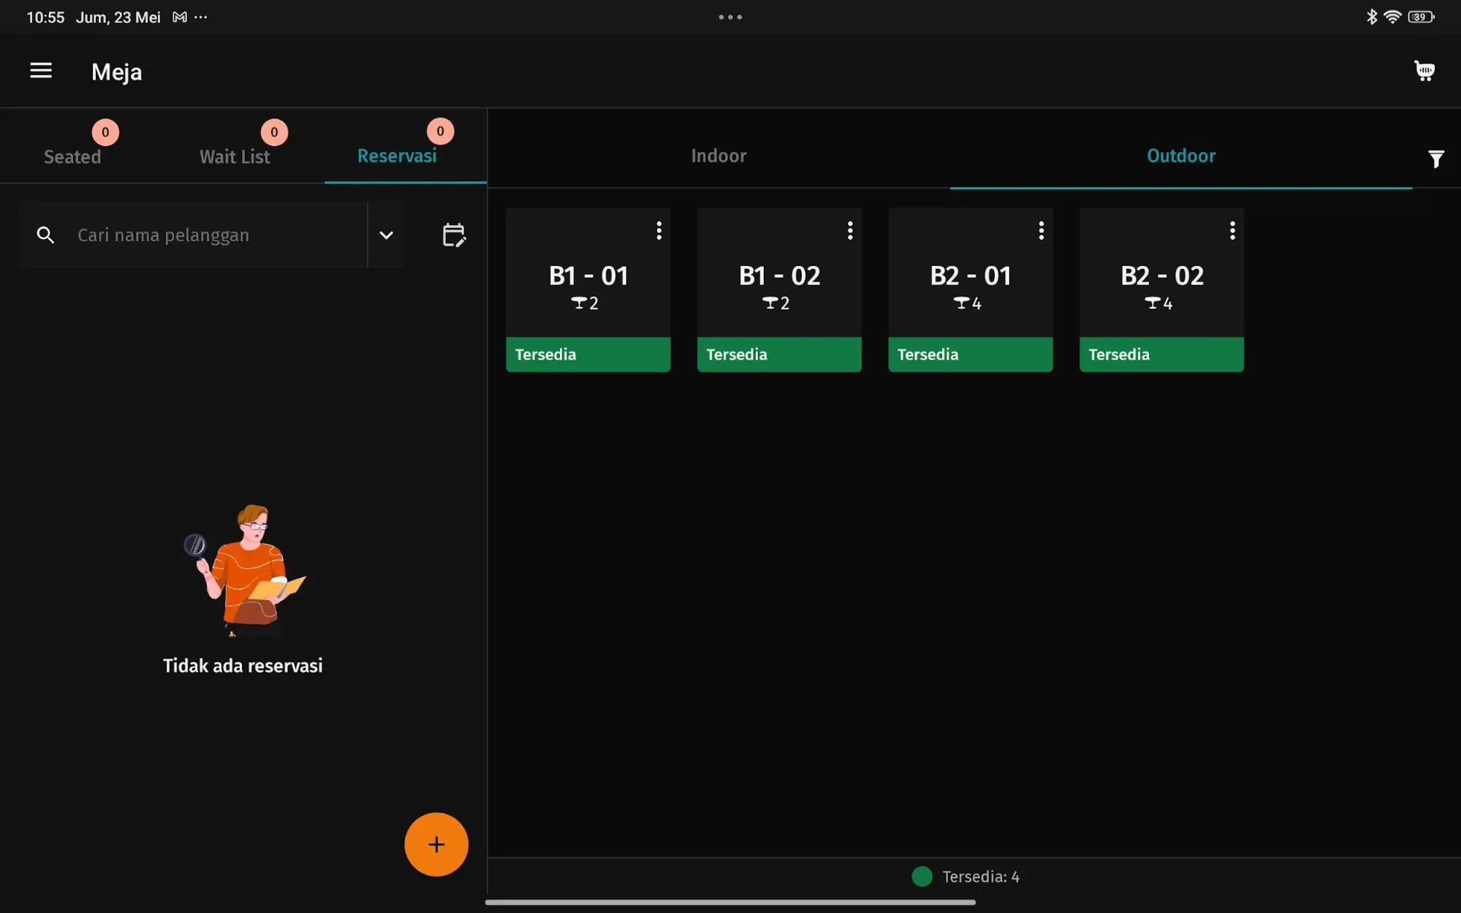Tap the three-dot handle in status bar

(730, 17)
